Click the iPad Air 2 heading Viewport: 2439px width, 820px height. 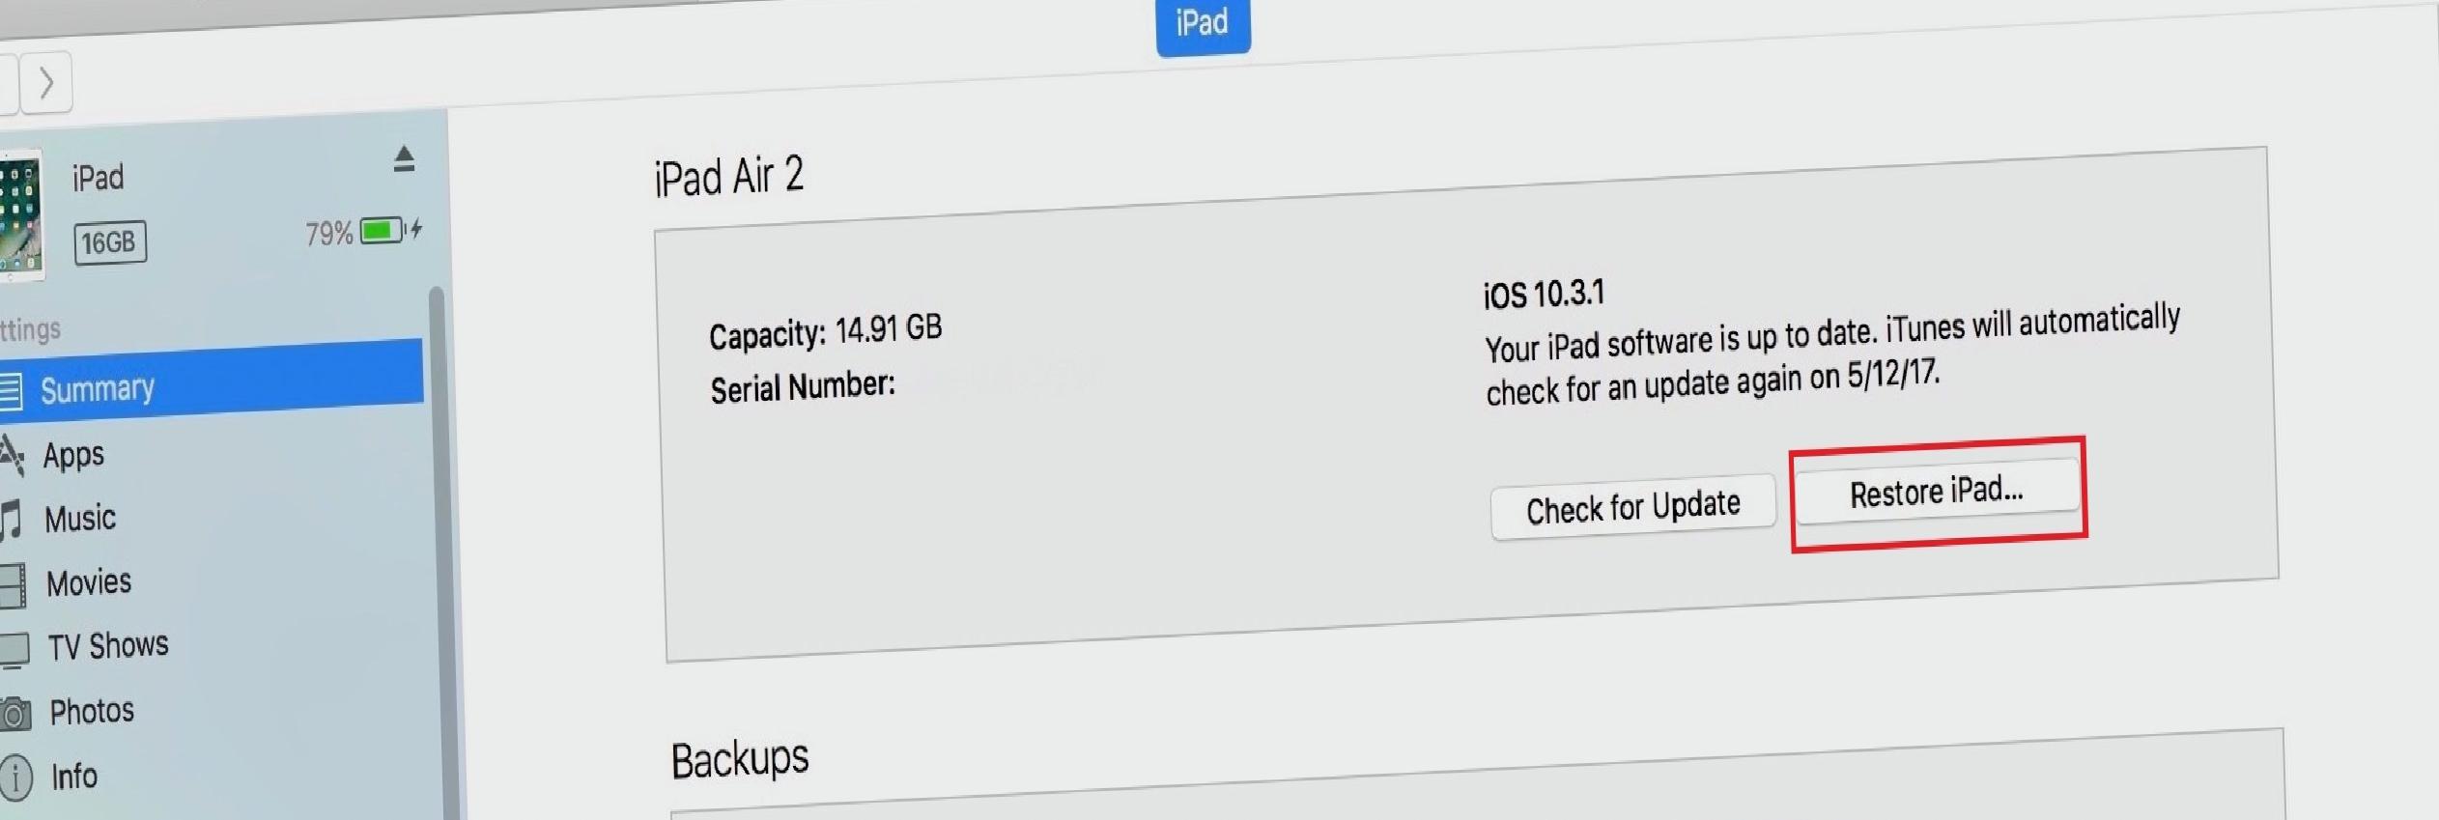728,176
